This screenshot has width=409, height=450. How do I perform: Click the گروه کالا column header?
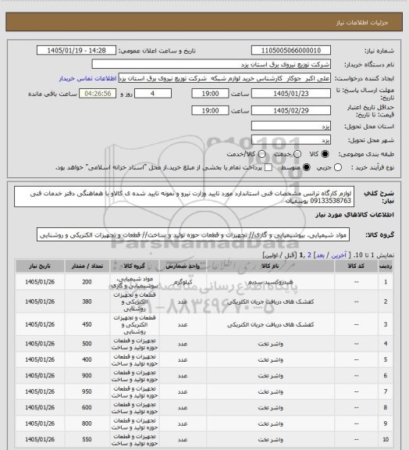[134, 266]
